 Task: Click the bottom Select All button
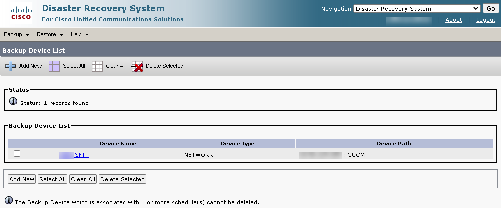click(x=52, y=179)
